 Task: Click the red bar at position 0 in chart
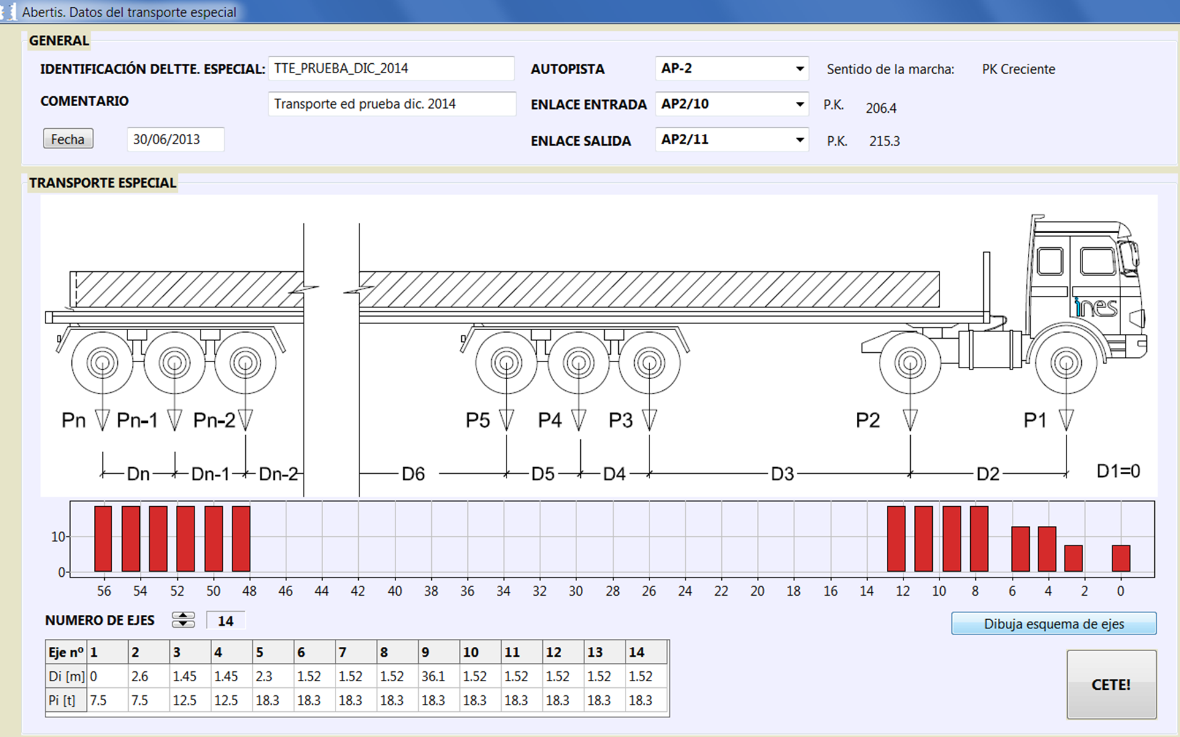coord(1121,558)
